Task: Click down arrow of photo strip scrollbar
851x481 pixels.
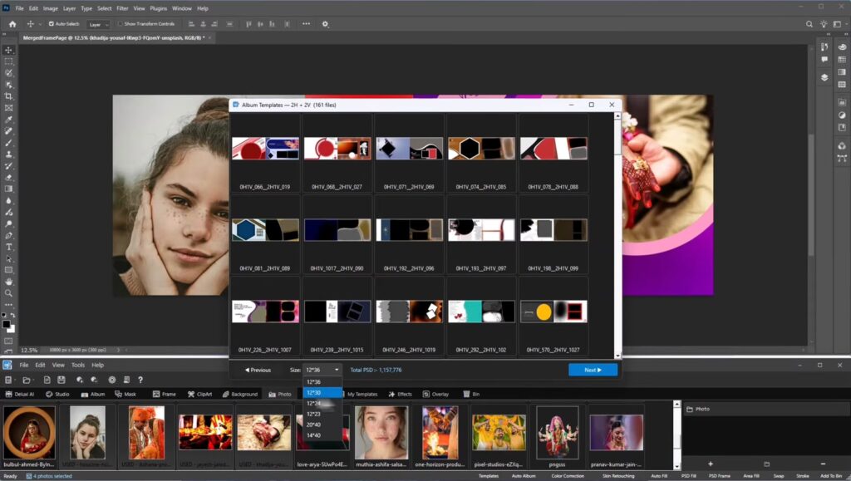Action: pyautogui.click(x=676, y=466)
